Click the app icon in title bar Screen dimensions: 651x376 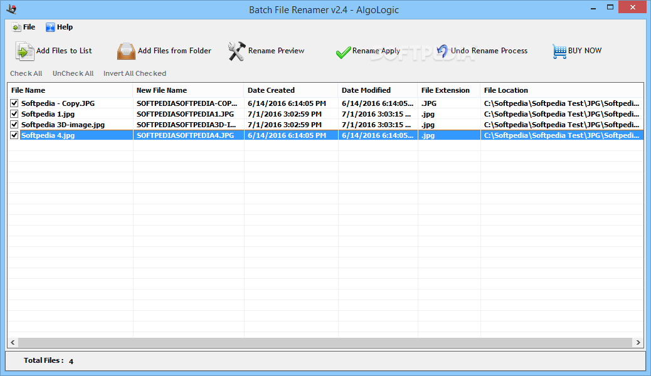[11, 9]
